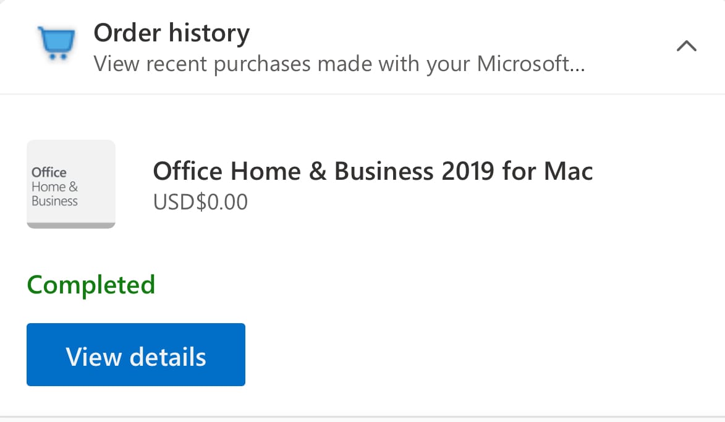Click the Office Home & Business 2019 for Mac title
Screen dimensions: 725x422
point(373,171)
